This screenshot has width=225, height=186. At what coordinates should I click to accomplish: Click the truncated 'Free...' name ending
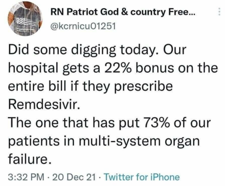pos(182,12)
